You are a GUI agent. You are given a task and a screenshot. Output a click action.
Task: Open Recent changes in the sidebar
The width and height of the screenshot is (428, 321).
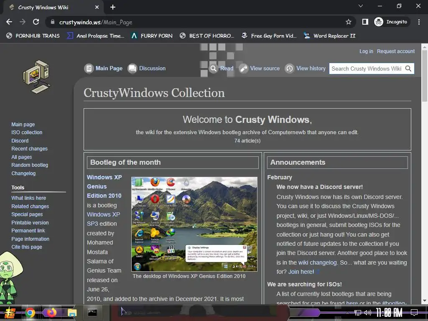pyautogui.click(x=30, y=148)
